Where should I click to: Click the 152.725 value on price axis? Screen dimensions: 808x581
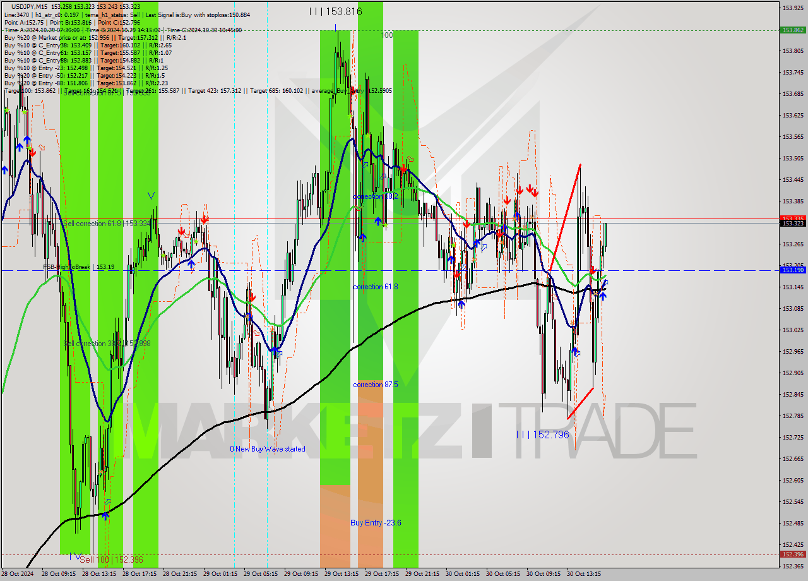point(793,437)
